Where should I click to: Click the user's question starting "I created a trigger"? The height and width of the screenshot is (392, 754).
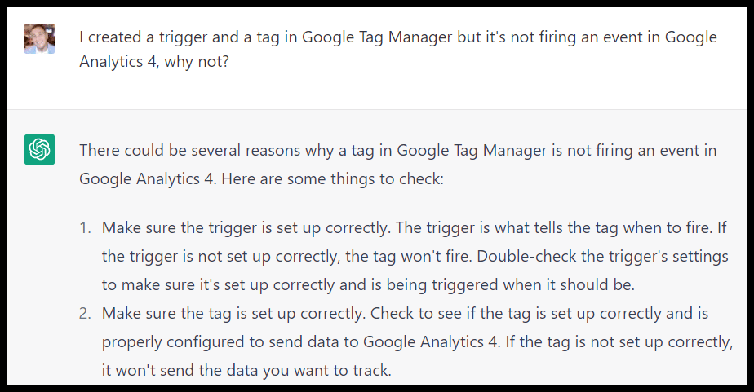245,37
